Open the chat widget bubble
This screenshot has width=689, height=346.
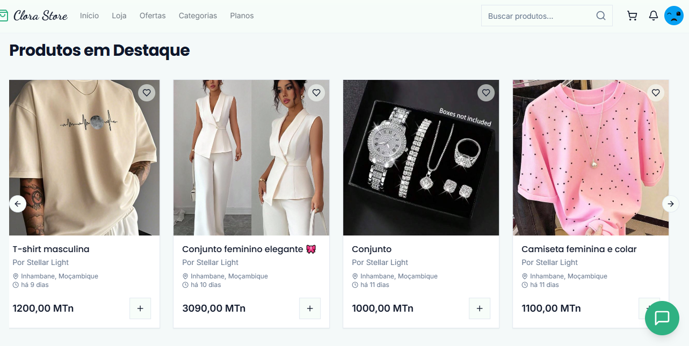pyautogui.click(x=662, y=318)
